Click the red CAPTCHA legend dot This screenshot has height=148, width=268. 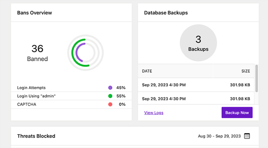point(110,104)
